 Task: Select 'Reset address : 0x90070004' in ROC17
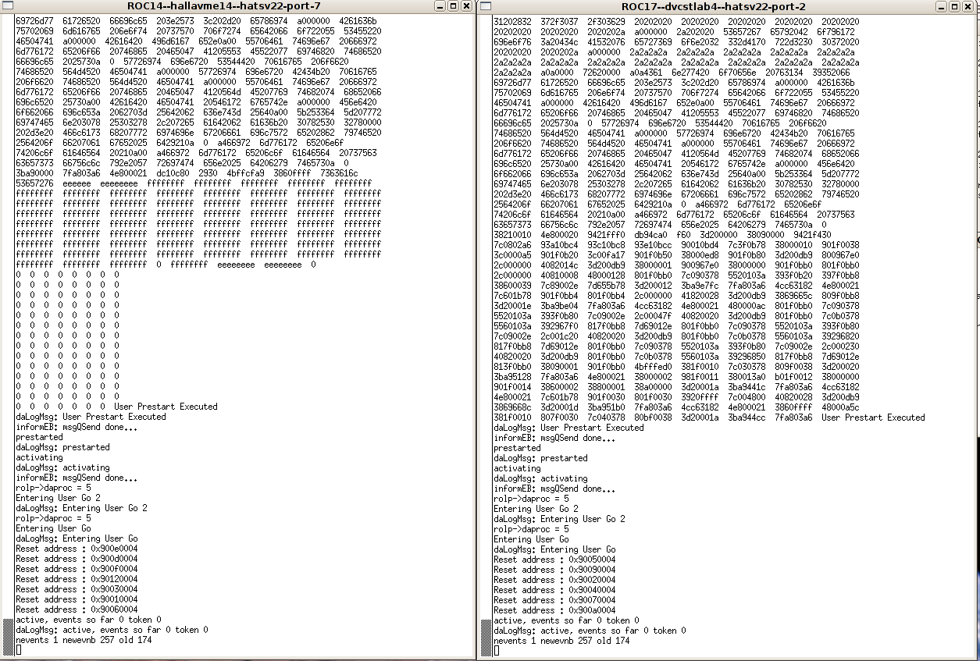click(554, 600)
